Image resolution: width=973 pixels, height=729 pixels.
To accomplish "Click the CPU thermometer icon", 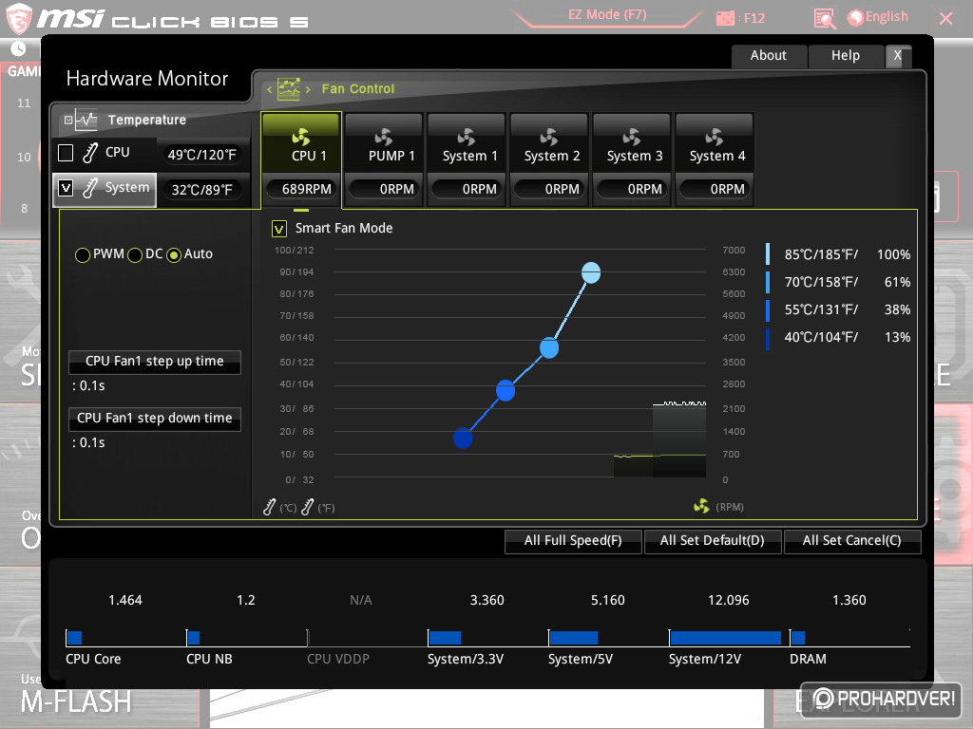I will tap(90, 153).
